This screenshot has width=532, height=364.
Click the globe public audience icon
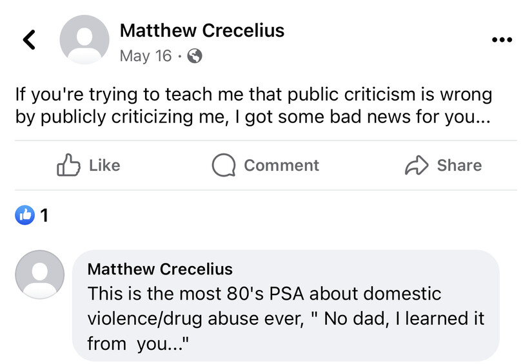195,56
